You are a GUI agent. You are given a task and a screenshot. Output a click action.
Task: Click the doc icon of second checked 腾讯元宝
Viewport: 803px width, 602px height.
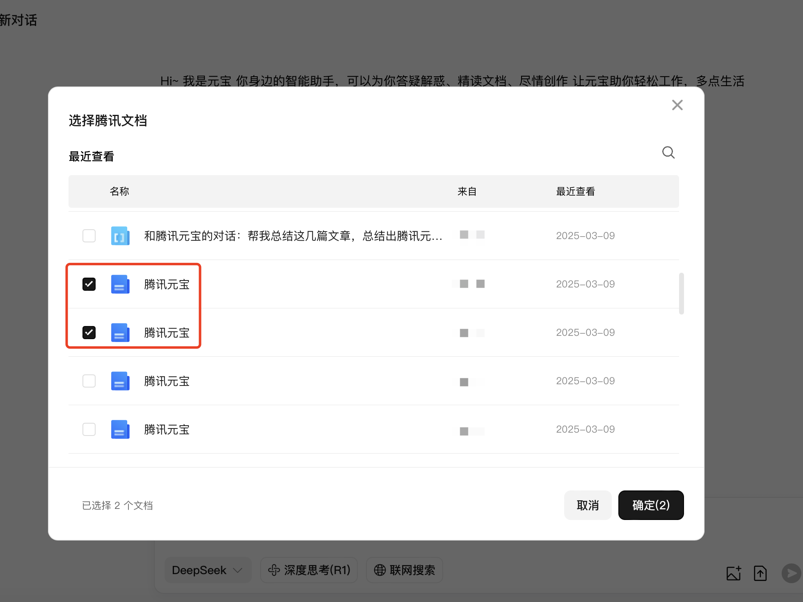click(120, 333)
